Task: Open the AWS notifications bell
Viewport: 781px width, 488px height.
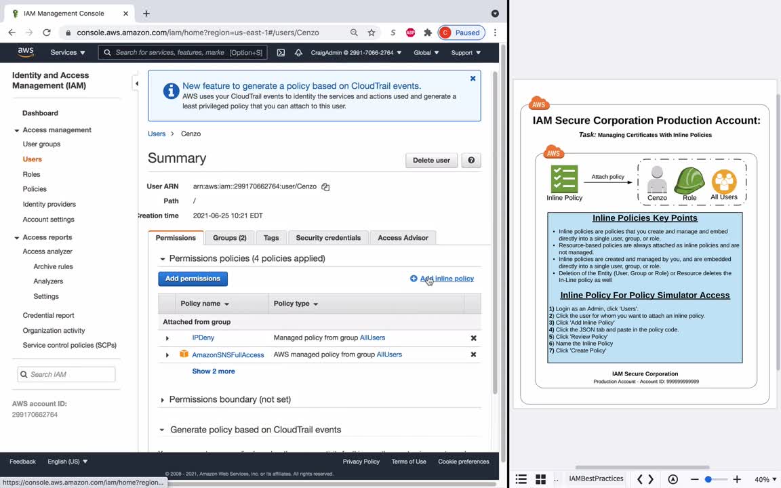Action: pos(298,52)
